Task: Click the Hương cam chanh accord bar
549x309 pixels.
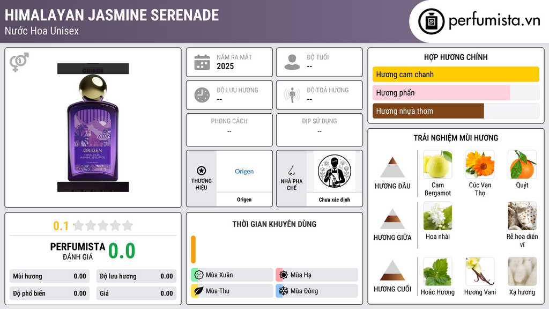Action: (x=456, y=74)
